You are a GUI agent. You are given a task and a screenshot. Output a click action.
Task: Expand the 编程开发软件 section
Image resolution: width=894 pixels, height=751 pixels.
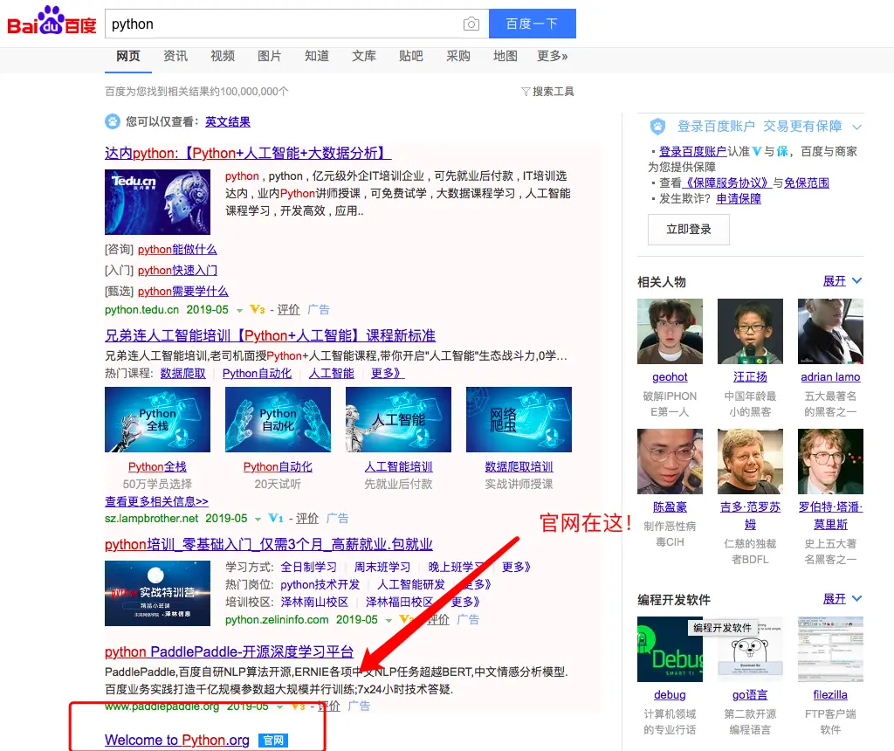(842, 599)
